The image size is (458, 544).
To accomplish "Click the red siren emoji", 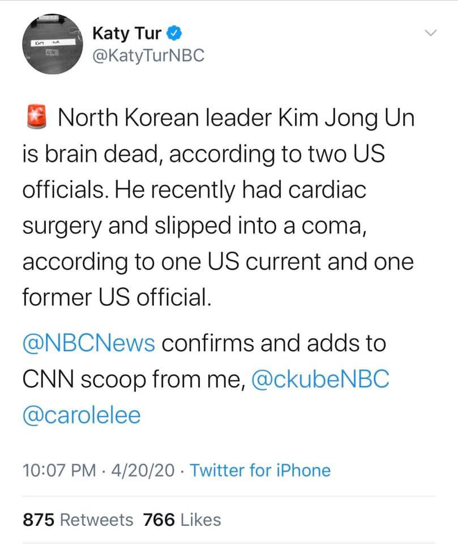I will tap(36, 117).
